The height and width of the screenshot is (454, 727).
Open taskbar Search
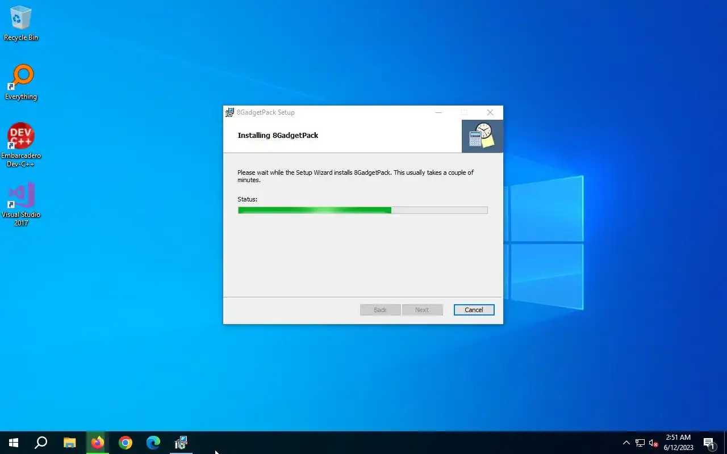[x=41, y=443]
